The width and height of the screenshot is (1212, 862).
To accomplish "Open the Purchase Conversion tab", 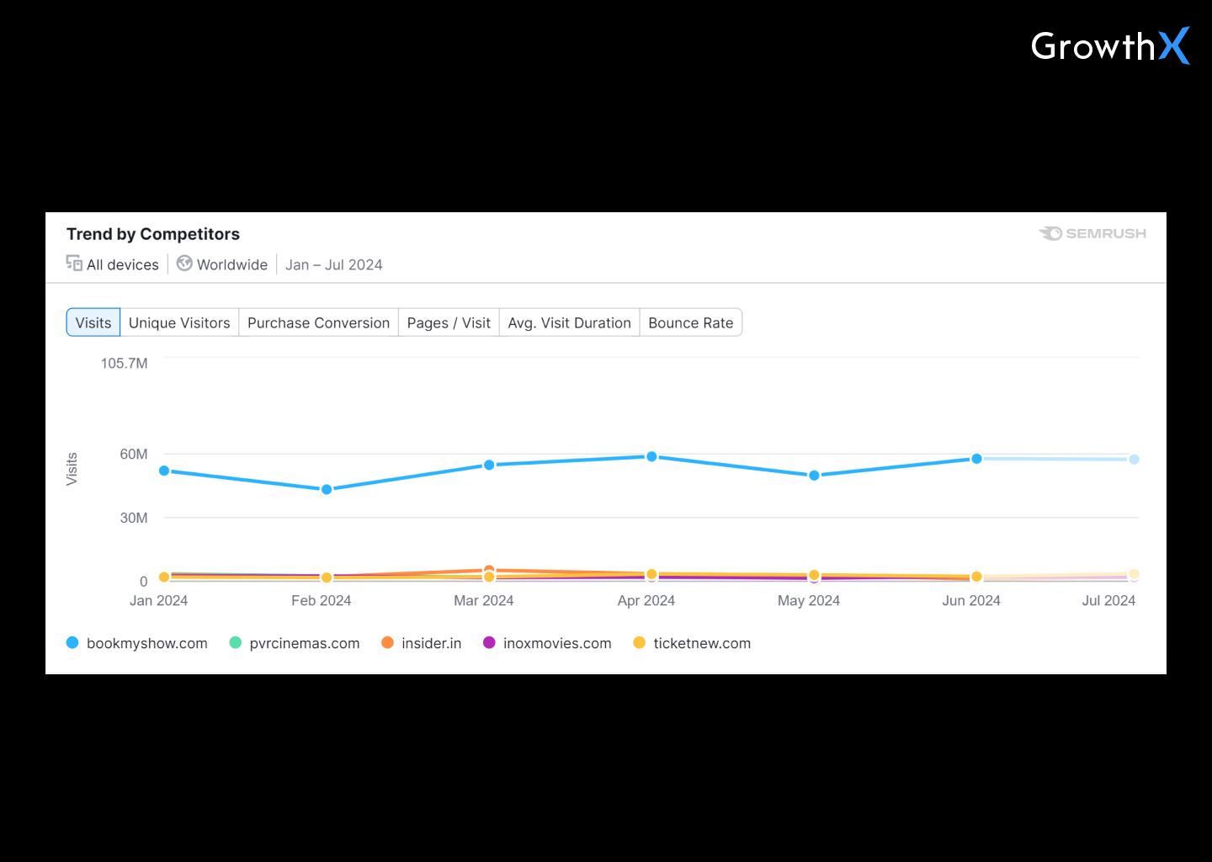I will 318,322.
